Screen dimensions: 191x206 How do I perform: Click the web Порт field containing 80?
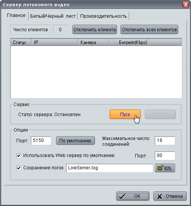[165, 156]
